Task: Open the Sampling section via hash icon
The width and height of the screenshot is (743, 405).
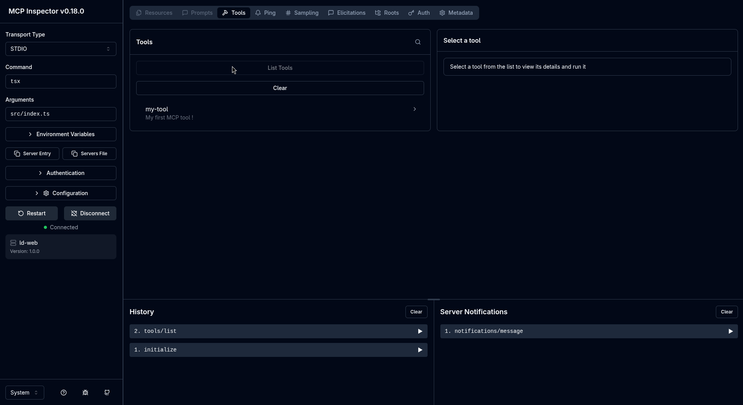Action: [289, 13]
